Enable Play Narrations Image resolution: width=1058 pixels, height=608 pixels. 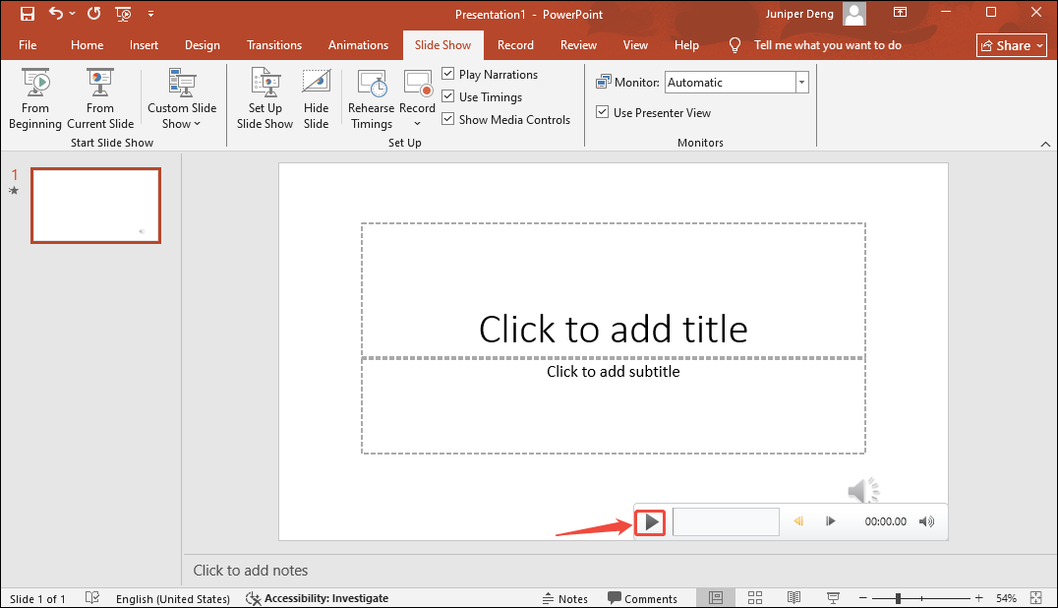pos(448,74)
